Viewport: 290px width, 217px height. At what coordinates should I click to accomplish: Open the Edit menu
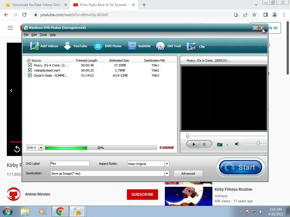coord(34,35)
